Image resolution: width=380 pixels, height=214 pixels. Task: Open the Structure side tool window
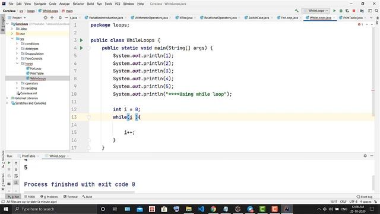(x=3, y=159)
